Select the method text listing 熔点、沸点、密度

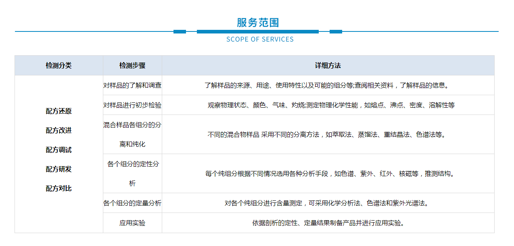tap(331, 105)
